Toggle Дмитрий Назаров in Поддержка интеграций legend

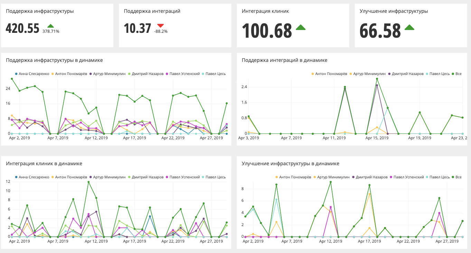coord(405,74)
